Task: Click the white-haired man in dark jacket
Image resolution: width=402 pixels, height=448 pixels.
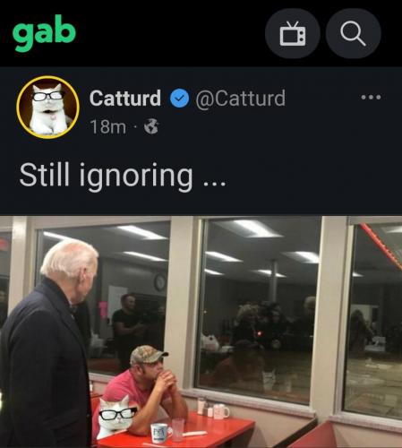Action: click(x=47, y=343)
